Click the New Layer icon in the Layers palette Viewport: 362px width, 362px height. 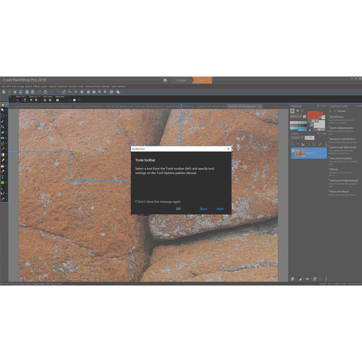tap(292, 144)
